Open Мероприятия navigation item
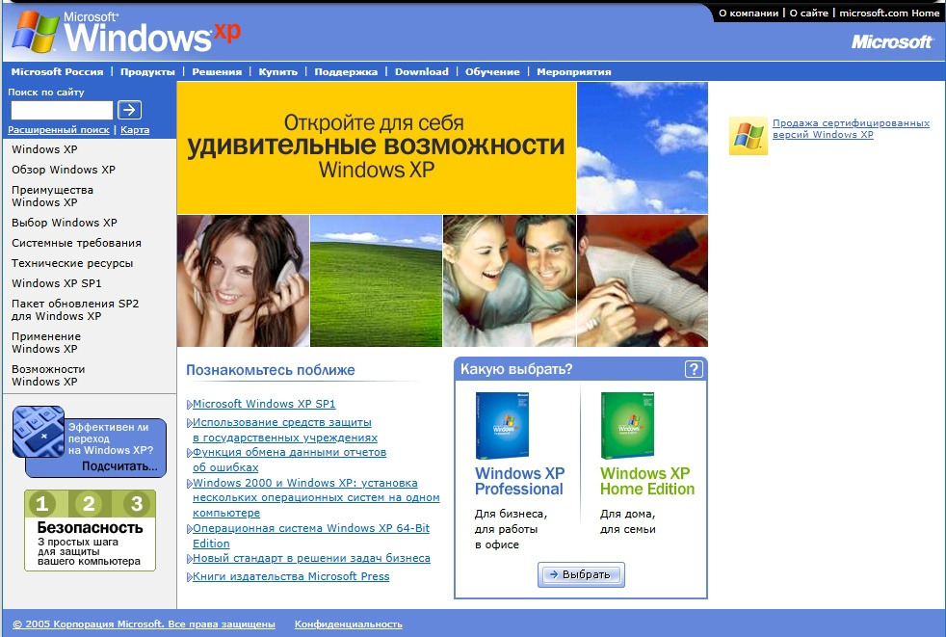Image resolution: width=946 pixels, height=637 pixels. tap(574, 71)
